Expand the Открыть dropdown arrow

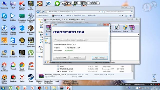coord(61,15)
